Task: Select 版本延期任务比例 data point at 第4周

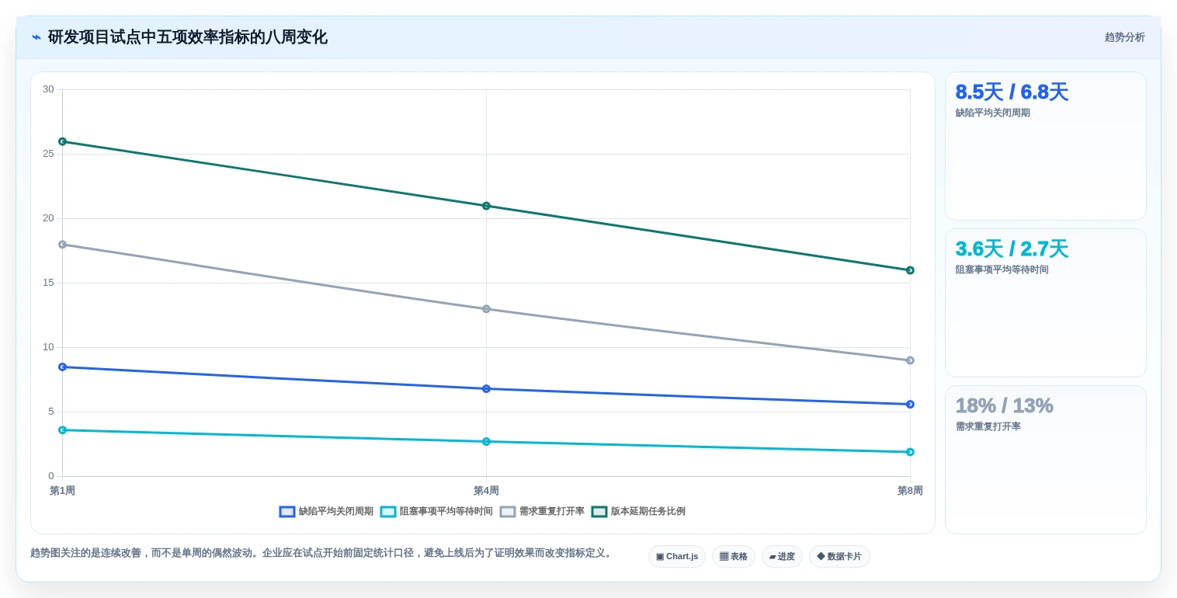Action: tap(486, 206)
